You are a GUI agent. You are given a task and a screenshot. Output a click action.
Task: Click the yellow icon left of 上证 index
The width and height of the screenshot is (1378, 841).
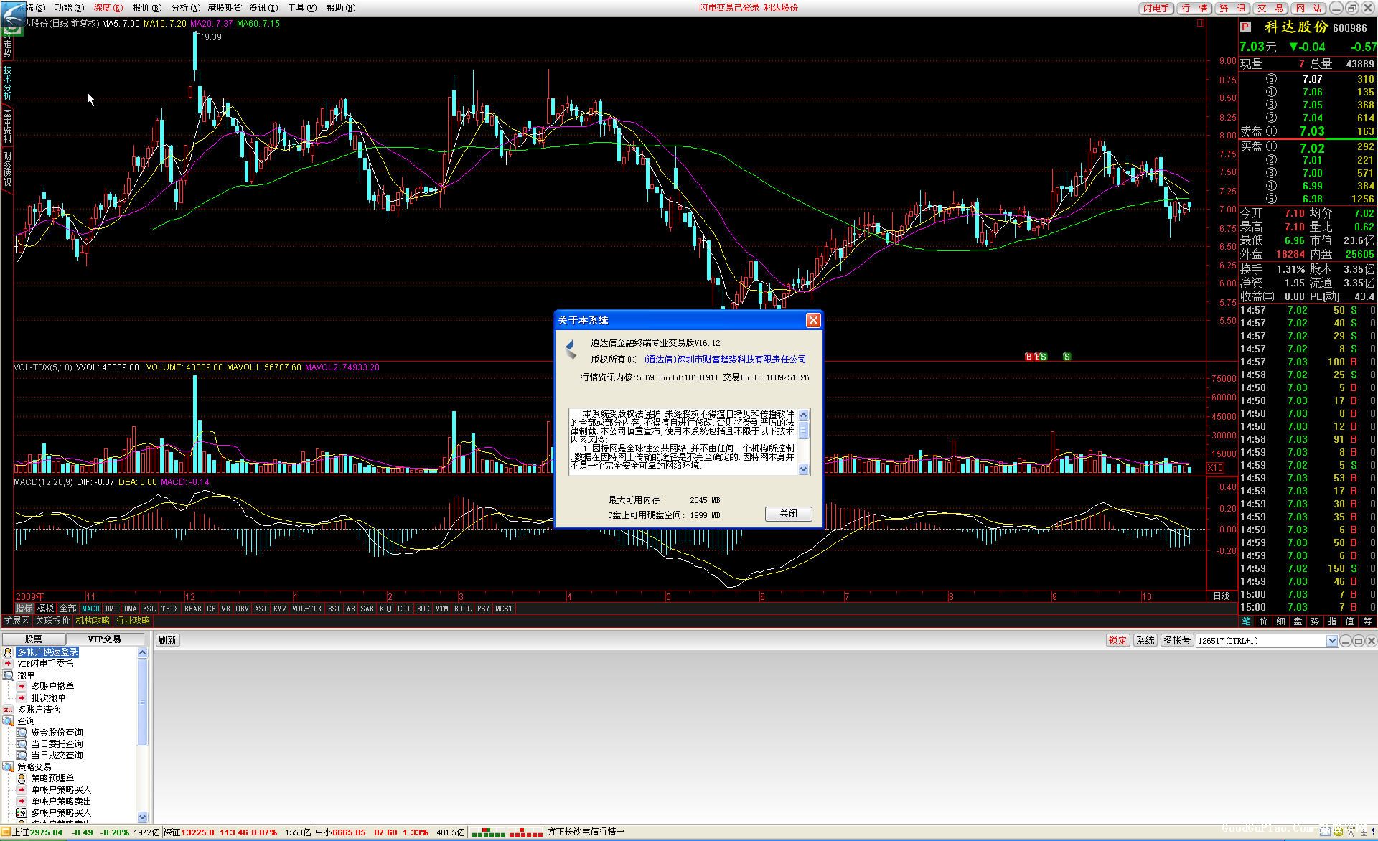coord(6,832)
